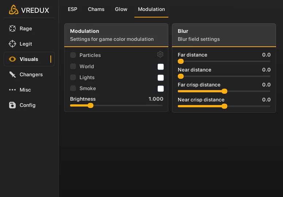
Task: Select the Legit crosshair icon
Action: pyautogui.click(x=12, y=44)
